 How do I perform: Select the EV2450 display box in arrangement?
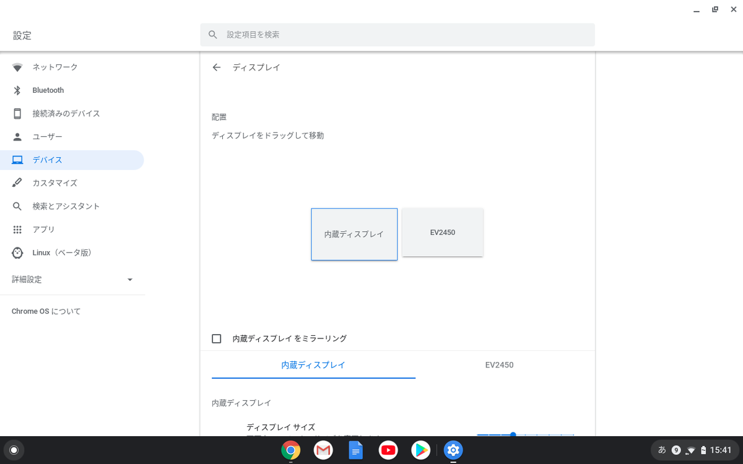click(443, 232)
